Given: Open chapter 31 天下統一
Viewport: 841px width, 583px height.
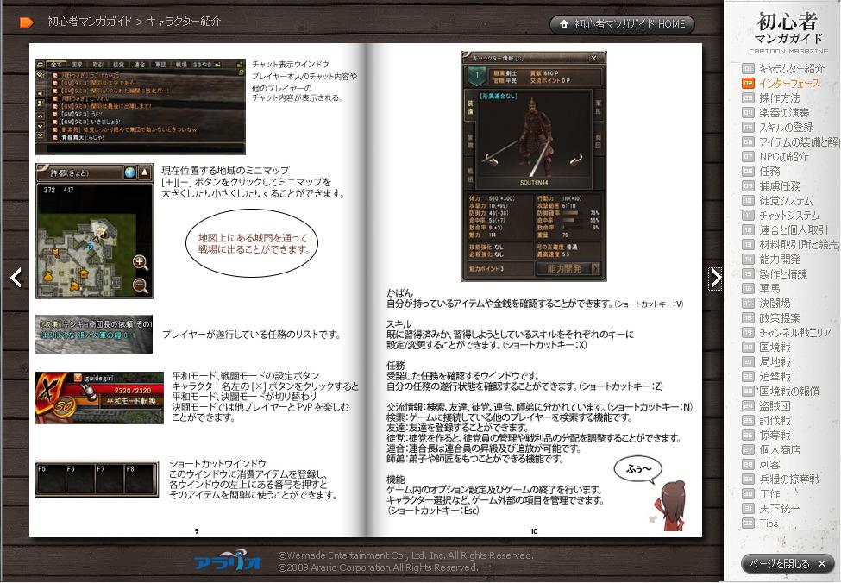Looking at the screenshot, I should click(x=771, y=509).
